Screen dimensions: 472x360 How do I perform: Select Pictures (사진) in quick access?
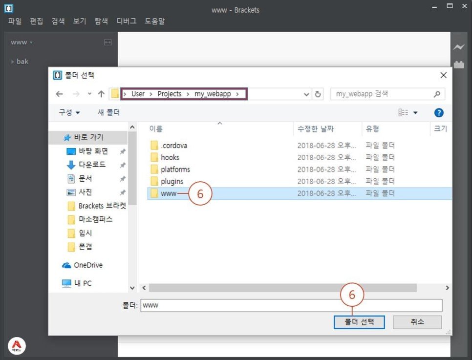point(85,192)
